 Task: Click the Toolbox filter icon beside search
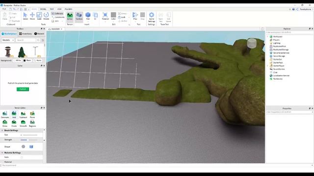[43, 40]
